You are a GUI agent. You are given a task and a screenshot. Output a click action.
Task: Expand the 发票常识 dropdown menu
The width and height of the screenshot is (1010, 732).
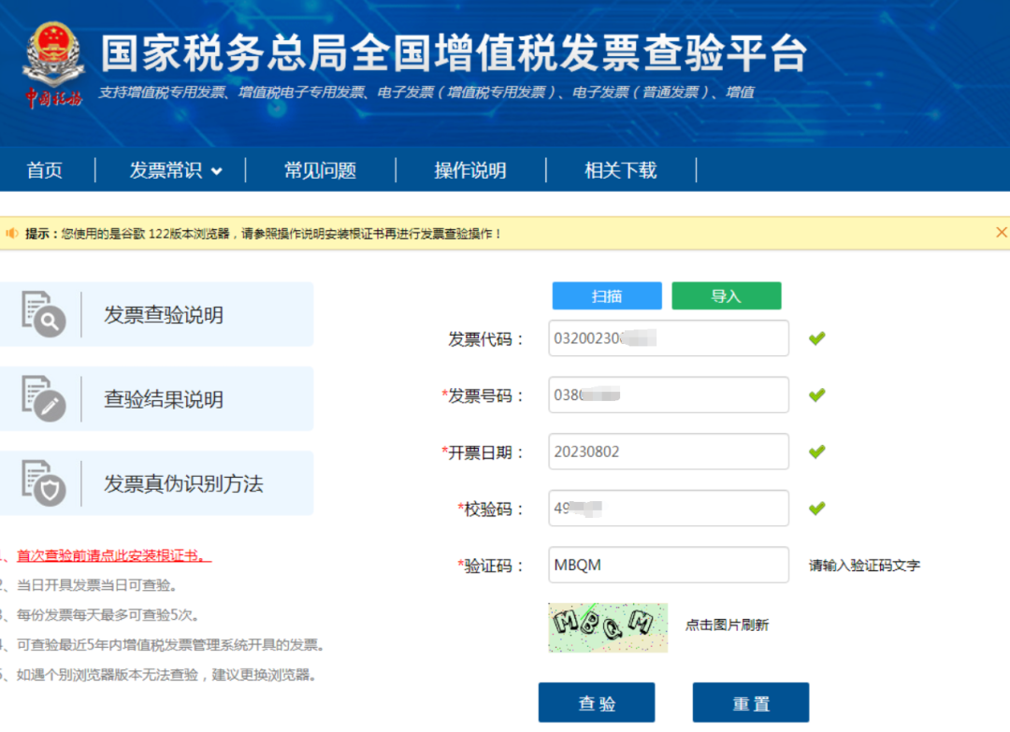pyautogui.click(x=174, y=170)
